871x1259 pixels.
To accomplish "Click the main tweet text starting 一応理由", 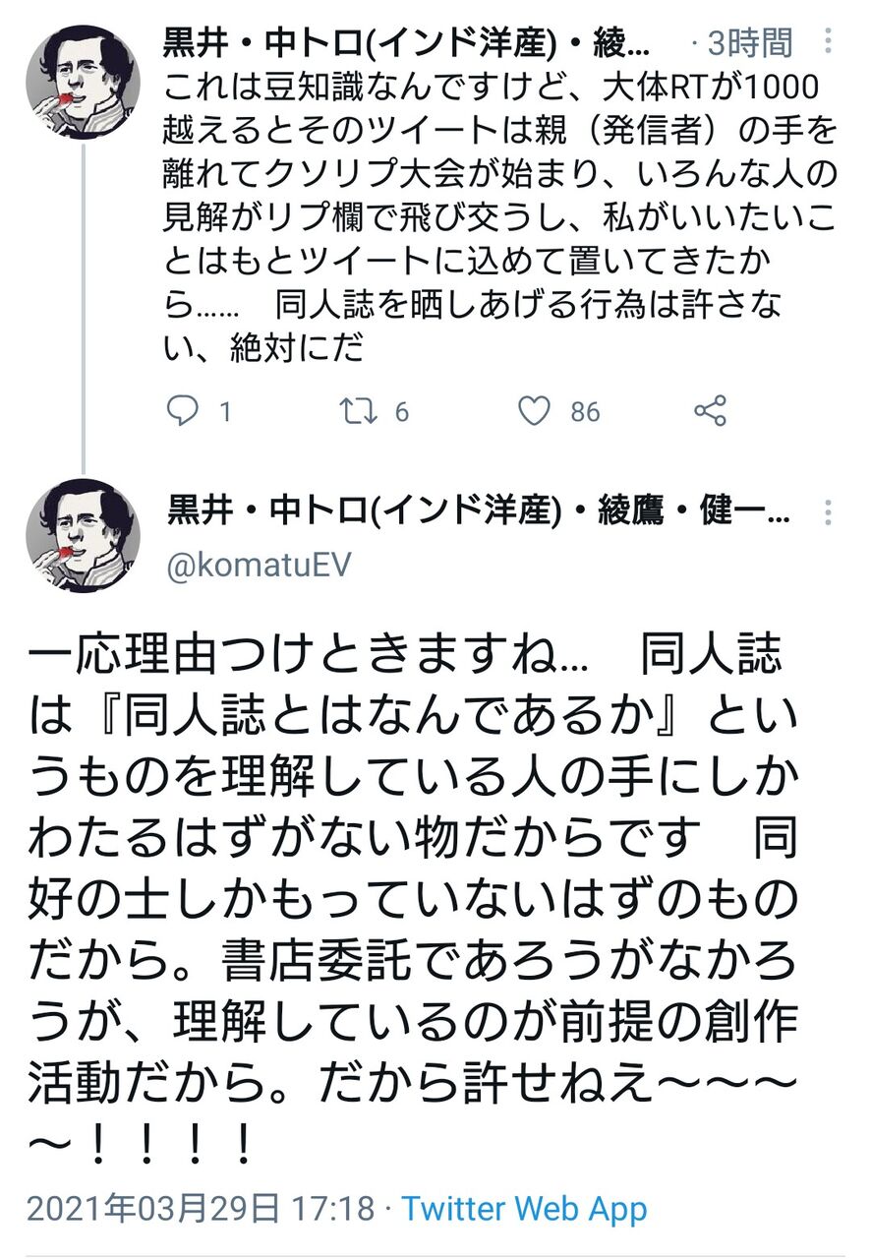I will 413,895.
